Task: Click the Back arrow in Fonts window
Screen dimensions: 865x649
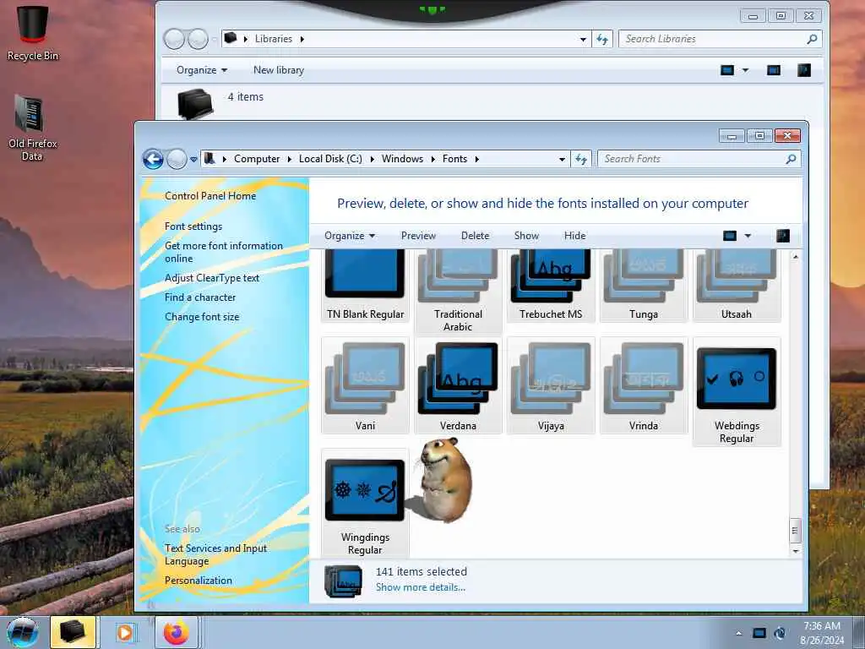Action: [153, 159]
